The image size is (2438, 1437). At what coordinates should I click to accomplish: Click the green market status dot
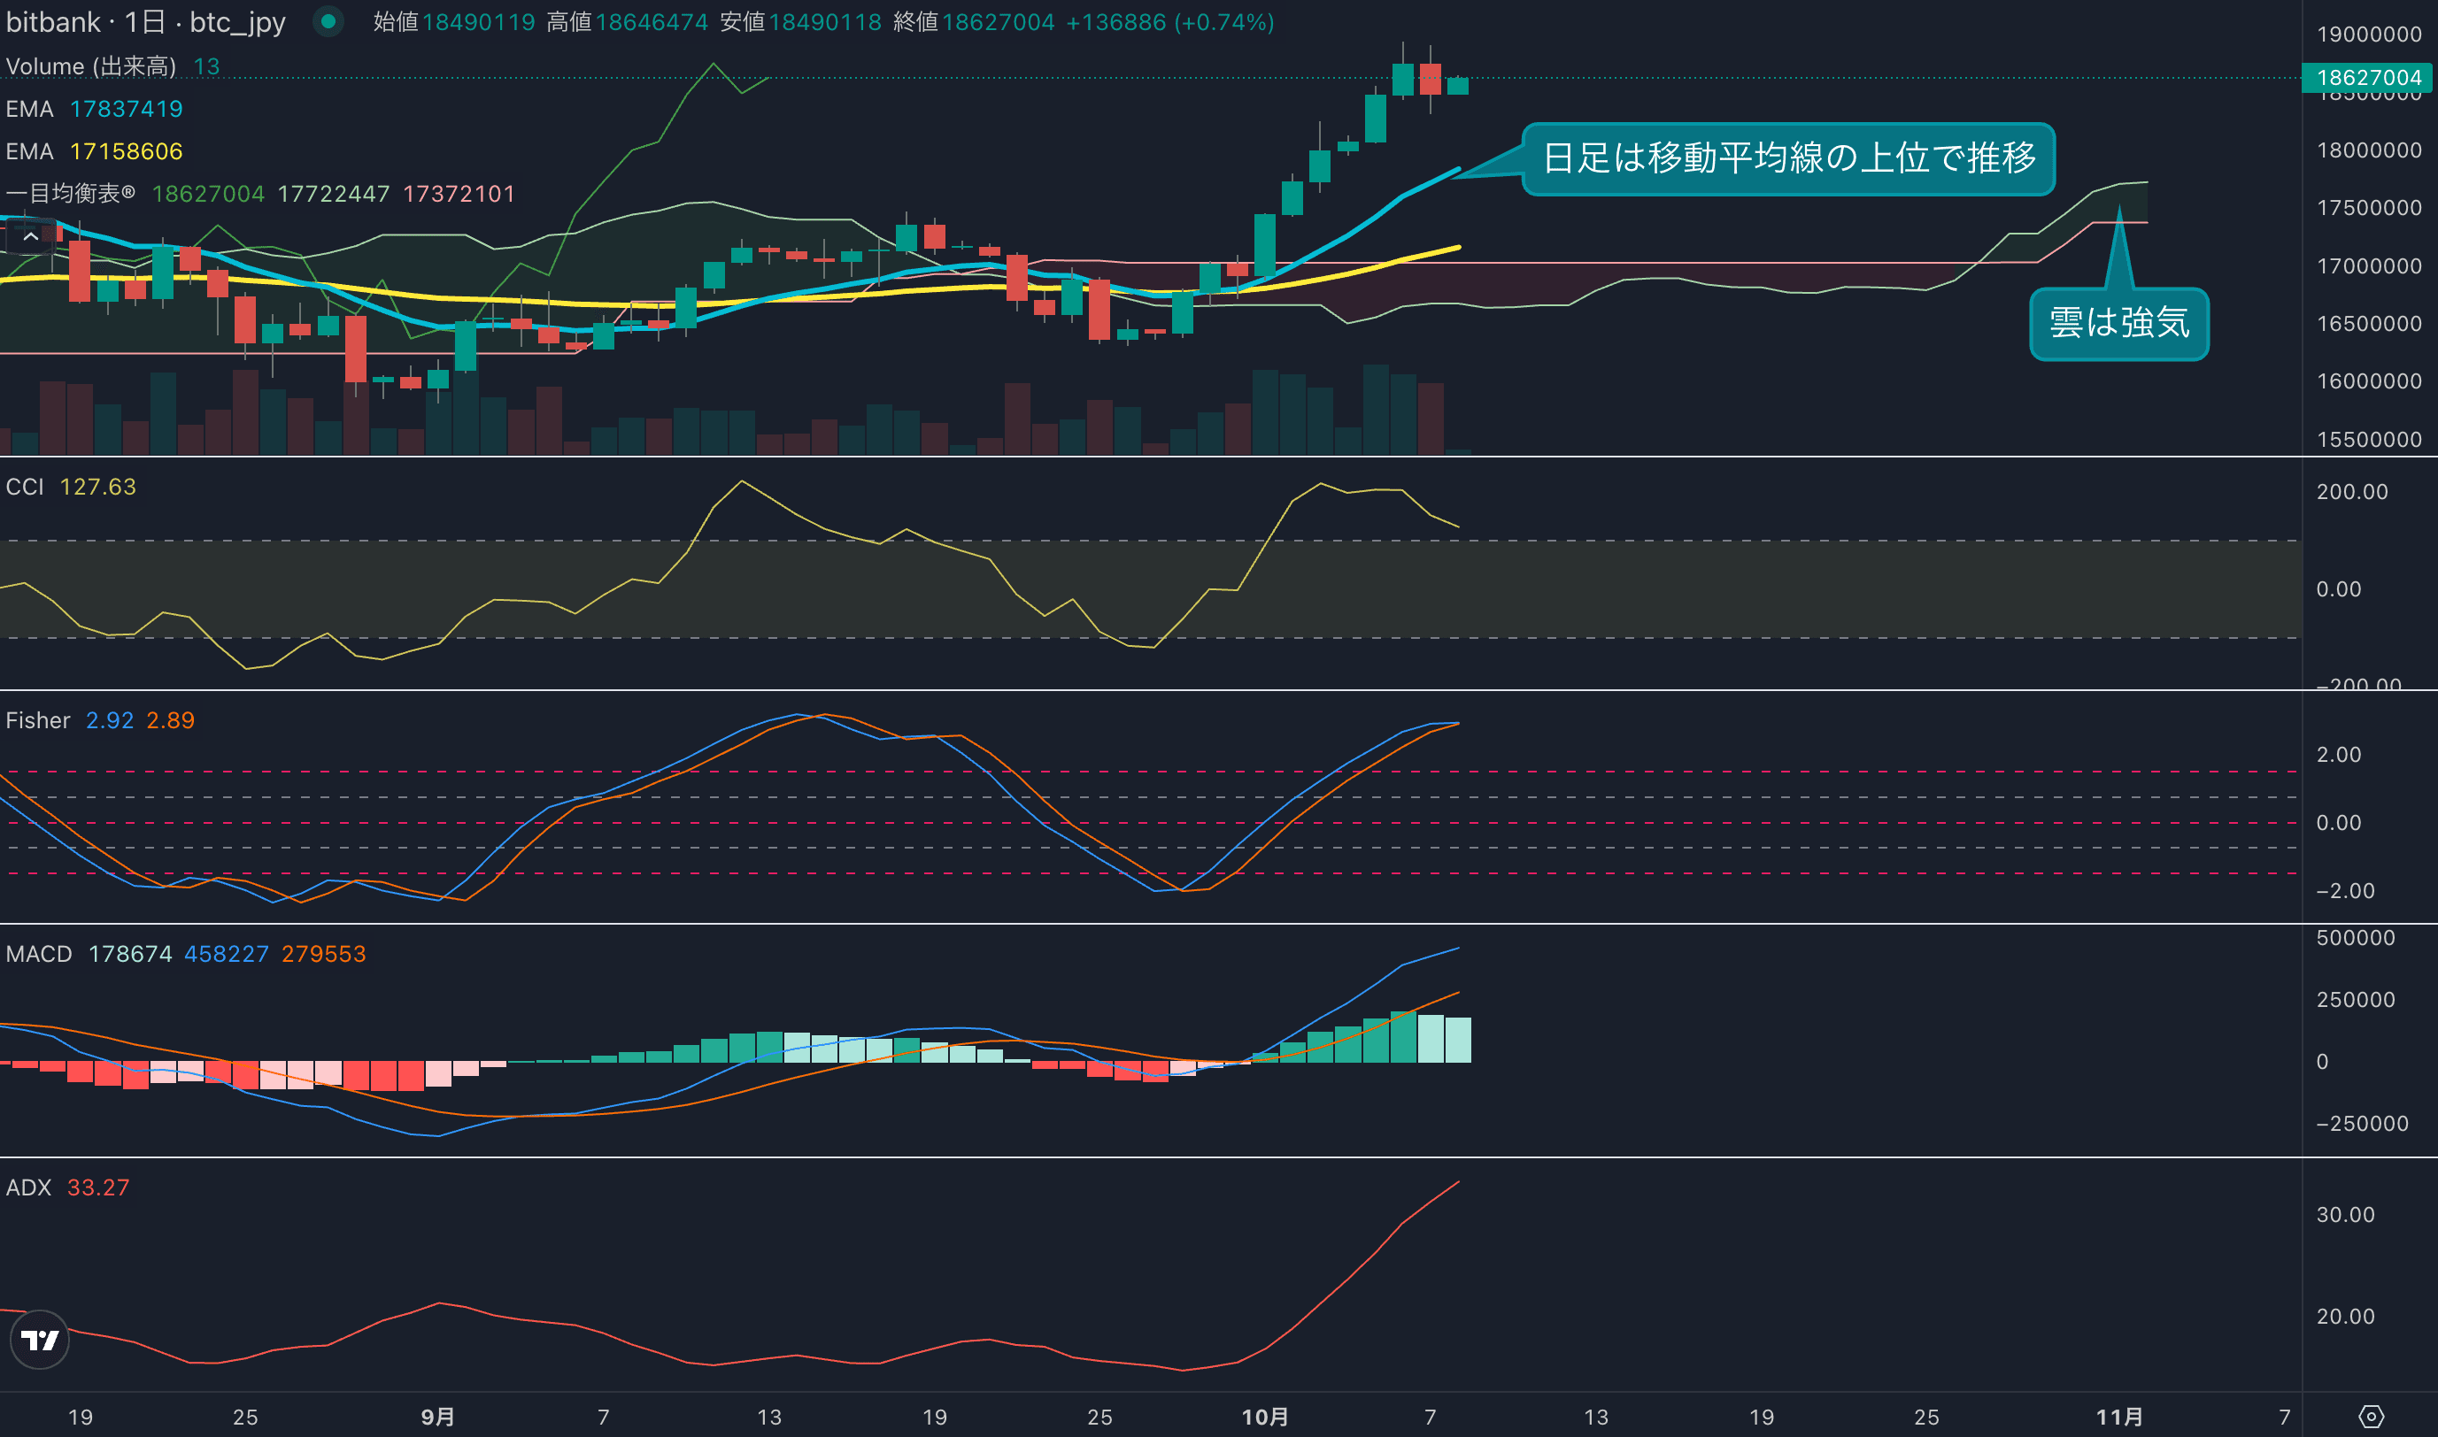point(328,21)
